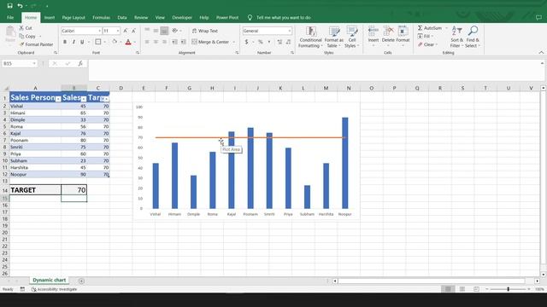Collapse the ribbon with the chevron
This screenshot has height=307, width=547.
coord(541,53)
